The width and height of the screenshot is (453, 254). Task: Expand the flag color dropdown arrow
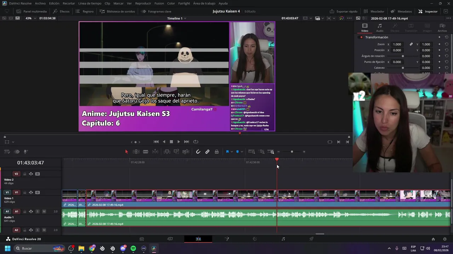(231, 152)
